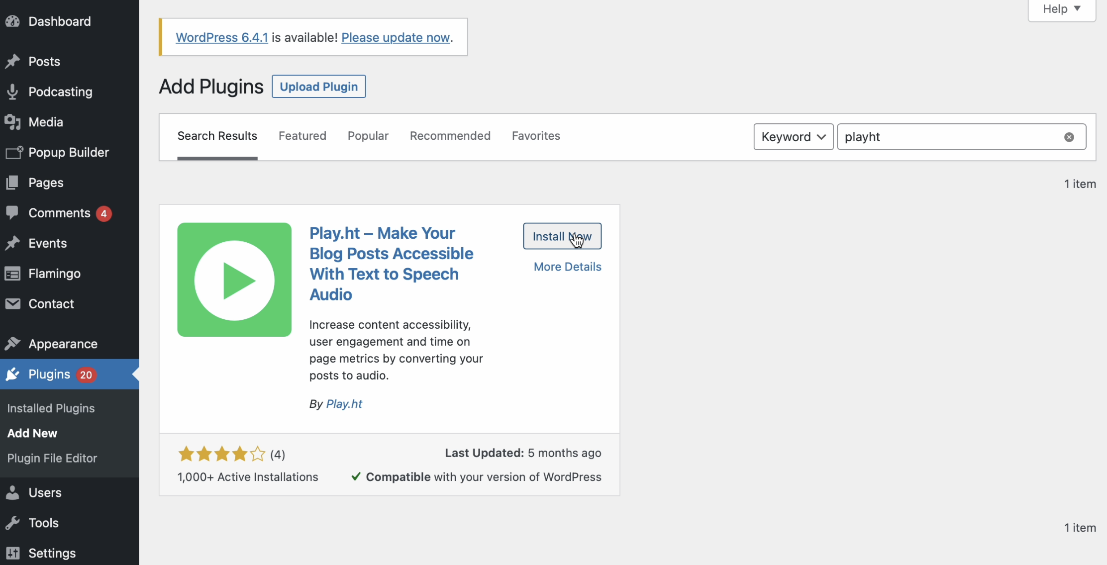Click the Posts pushpin icon
1107x565 pixels.
click(12, 61)
